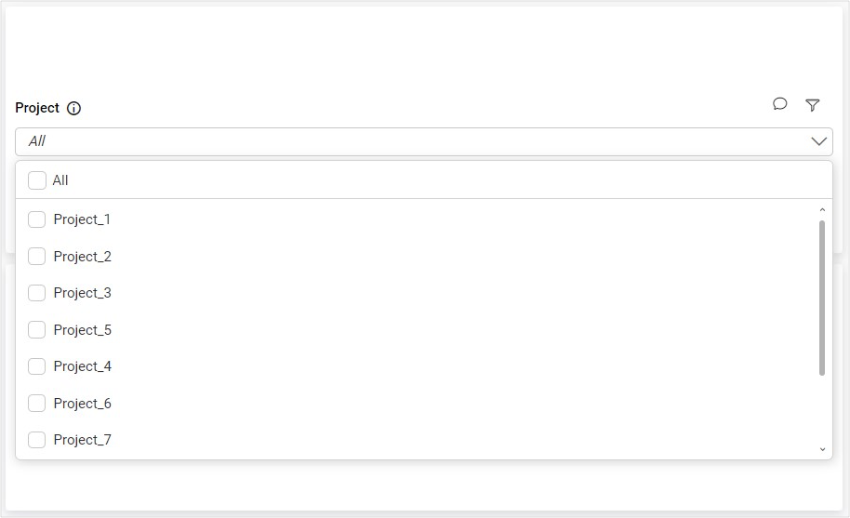The height and width of the screenshot is (518, 850).
Task: Collapse the Project dropdown chevron
Action: tap(818, 141)
